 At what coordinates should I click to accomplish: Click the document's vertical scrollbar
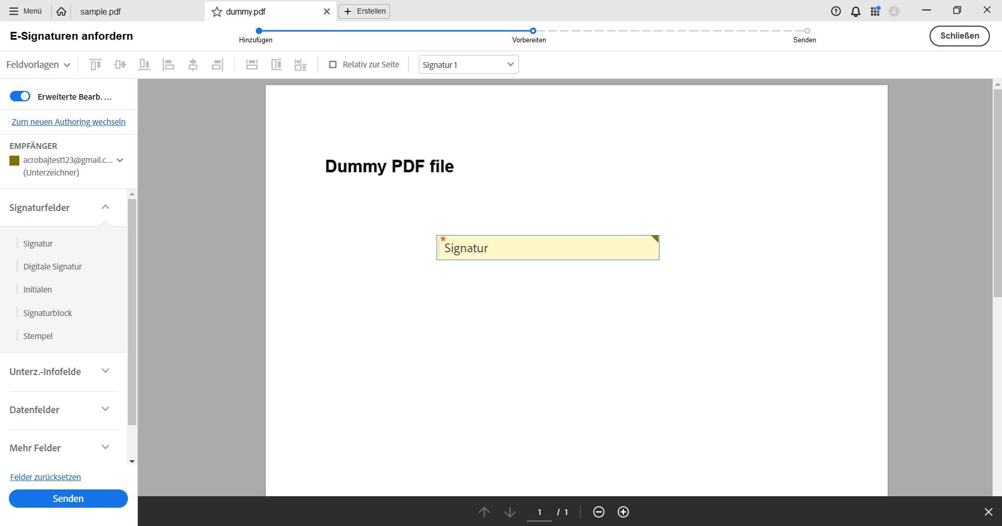(x=997, y=193)
